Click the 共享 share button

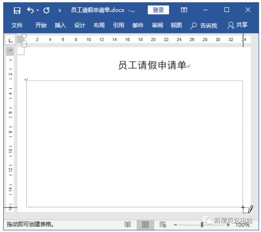pyautogui.click(x=241, y=24)
